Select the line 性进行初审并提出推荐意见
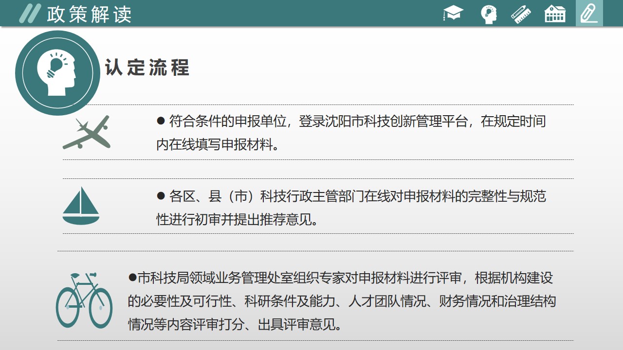Viewport: 623px width, 350px height. tap(238, 219)
